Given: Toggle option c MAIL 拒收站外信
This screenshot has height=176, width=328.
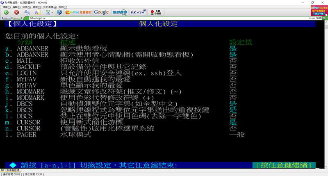Looking at the screenshot, I should coord(121,61).
